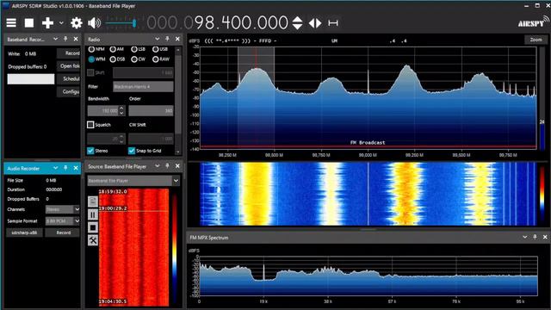Mute audio with the speaker icon
This screenshot has height=310, width=551.
tap(94, 23)
